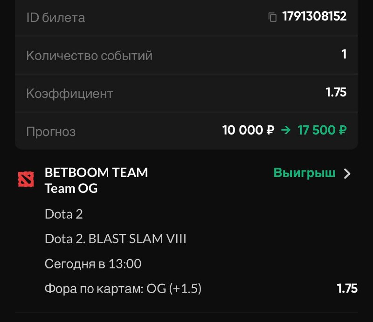This screenshot has width=373, height=322.
Task: Click the green arrow between stake and payout
Action: tap(286, 130)
